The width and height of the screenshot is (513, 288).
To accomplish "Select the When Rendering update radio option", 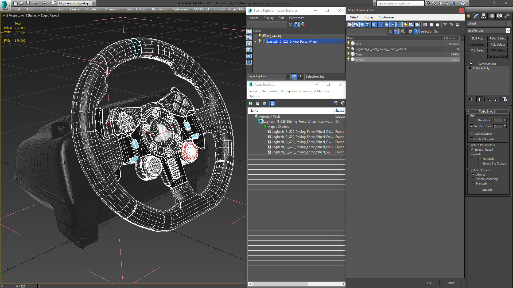I will point(473,179).
